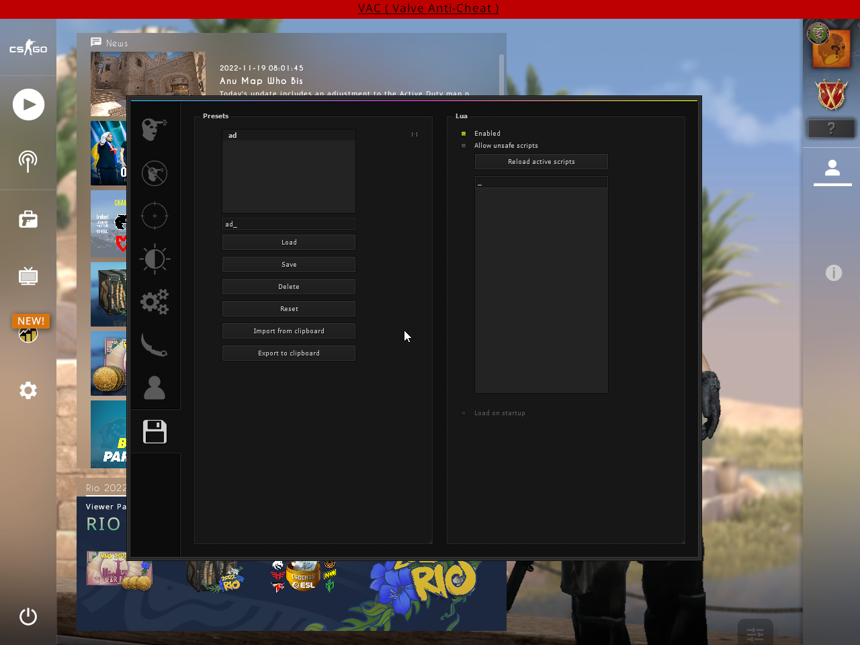Open the weapon case news thumbnail
The image size is (860, 645).
click(109, 294)
